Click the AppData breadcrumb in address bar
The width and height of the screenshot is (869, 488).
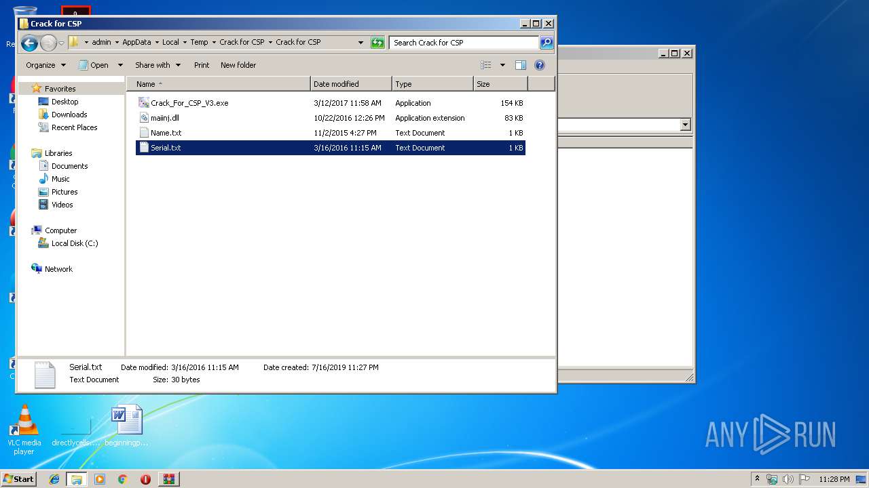[x=136, y=42]
